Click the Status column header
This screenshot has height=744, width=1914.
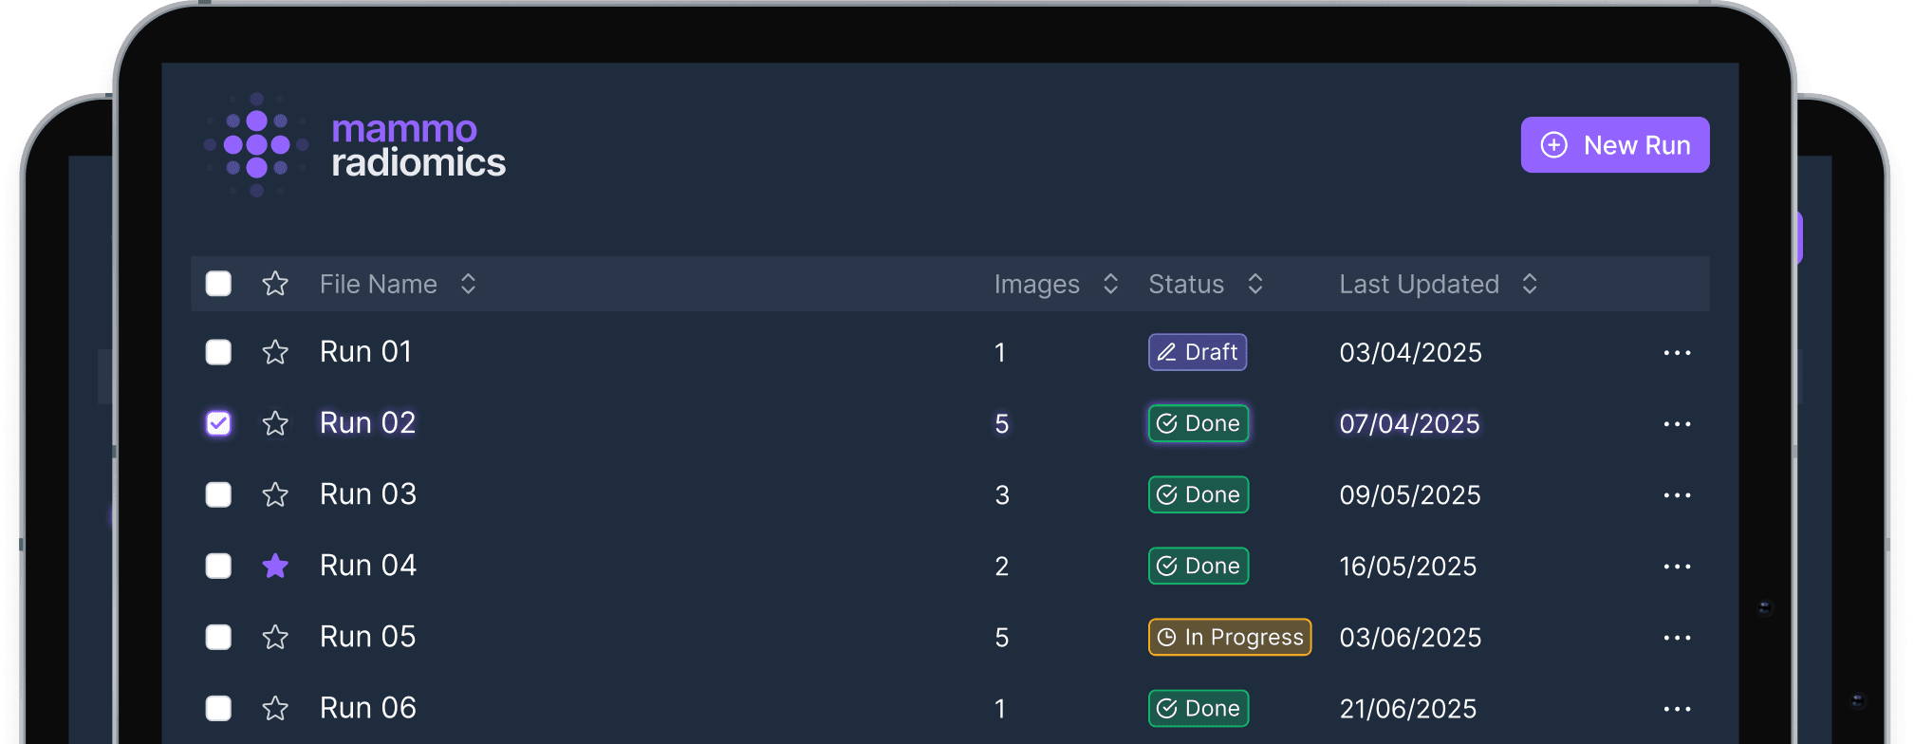(x=1186, y=284)
